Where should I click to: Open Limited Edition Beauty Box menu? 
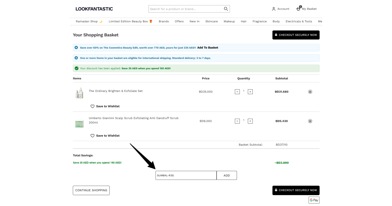click(x=131, y=21)
